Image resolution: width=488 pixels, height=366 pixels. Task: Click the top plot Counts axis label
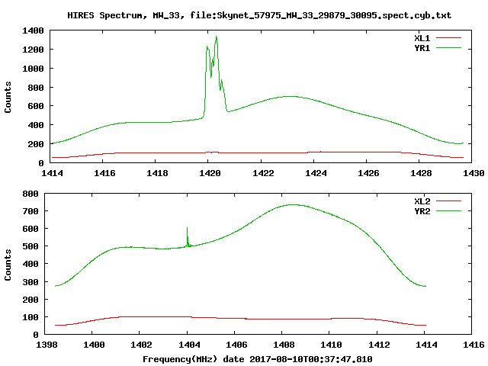(x=8, y=97)
